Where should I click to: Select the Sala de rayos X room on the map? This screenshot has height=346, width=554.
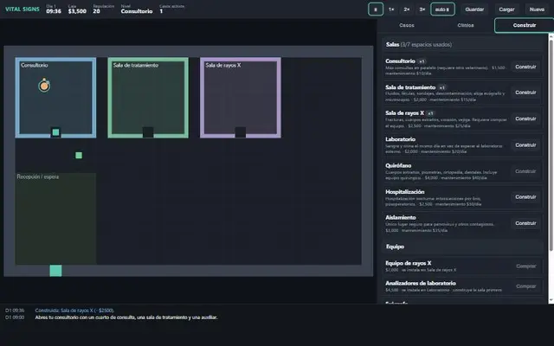[x=241, y=98]
